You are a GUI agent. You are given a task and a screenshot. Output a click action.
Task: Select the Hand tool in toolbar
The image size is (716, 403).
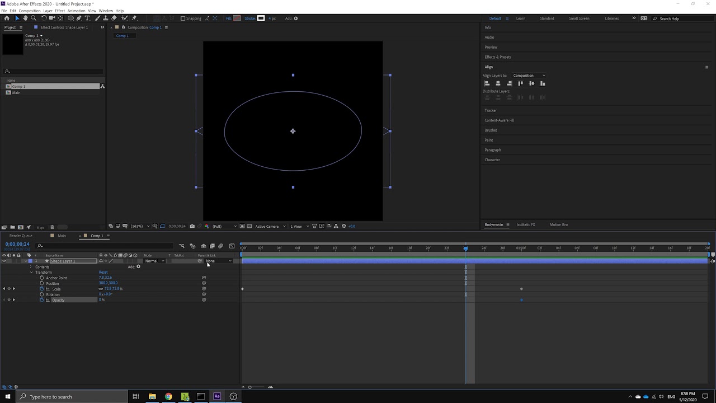(x=25, y=18)
